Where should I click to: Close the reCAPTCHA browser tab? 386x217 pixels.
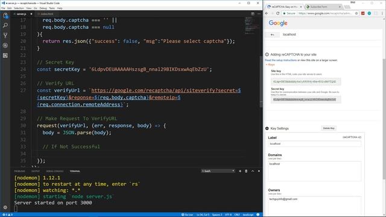301,7
